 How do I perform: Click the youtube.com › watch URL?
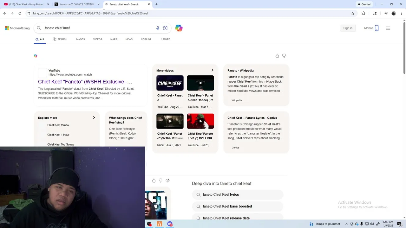point(70,74)
